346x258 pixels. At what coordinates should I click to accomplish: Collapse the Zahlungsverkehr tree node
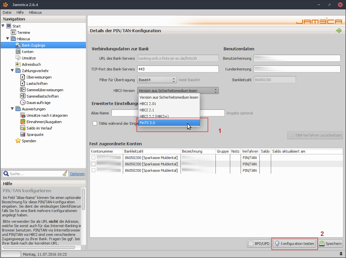pos(12,70)
